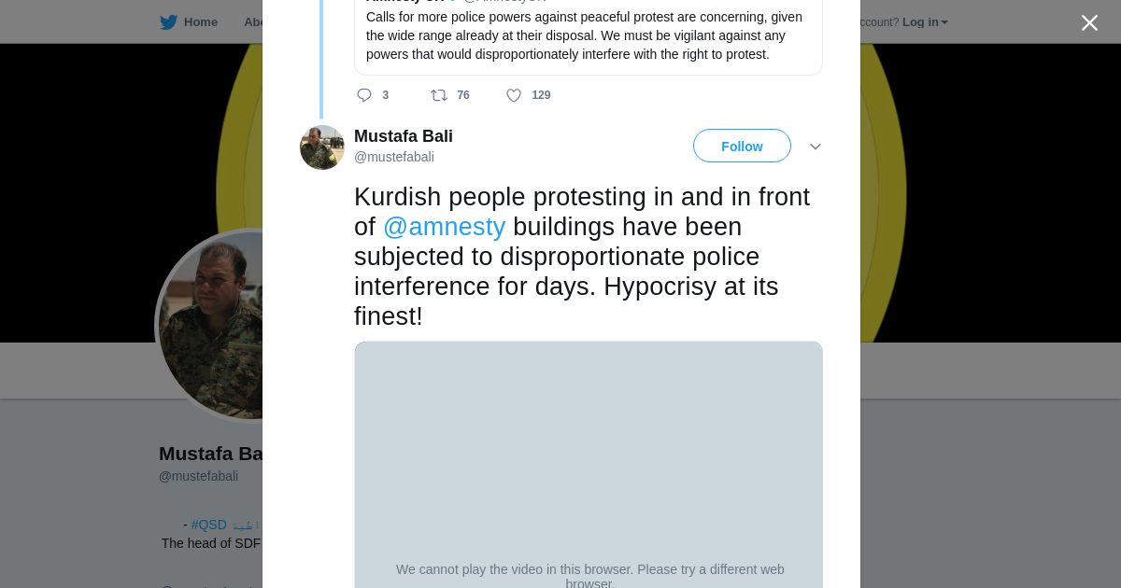
Task: Click the Mustafa Bali name in tweet header
Action: click(403, 136)
